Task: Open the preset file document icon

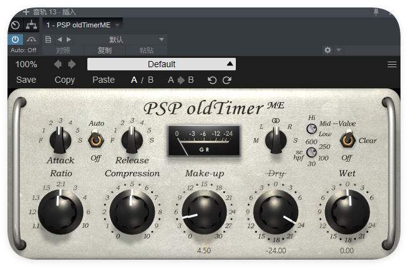Action: [x=48, y=39]
